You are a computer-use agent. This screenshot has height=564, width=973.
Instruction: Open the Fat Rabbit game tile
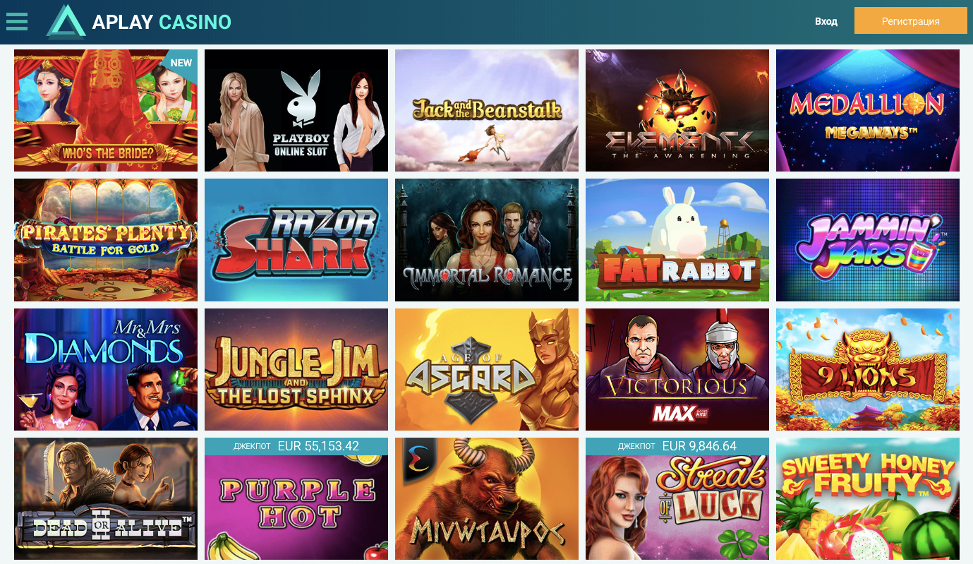point(677,240)
